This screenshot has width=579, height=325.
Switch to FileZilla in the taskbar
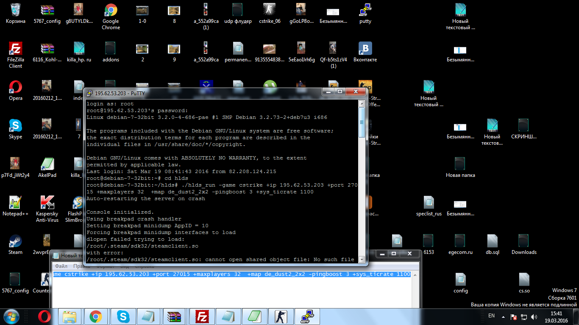202,317
